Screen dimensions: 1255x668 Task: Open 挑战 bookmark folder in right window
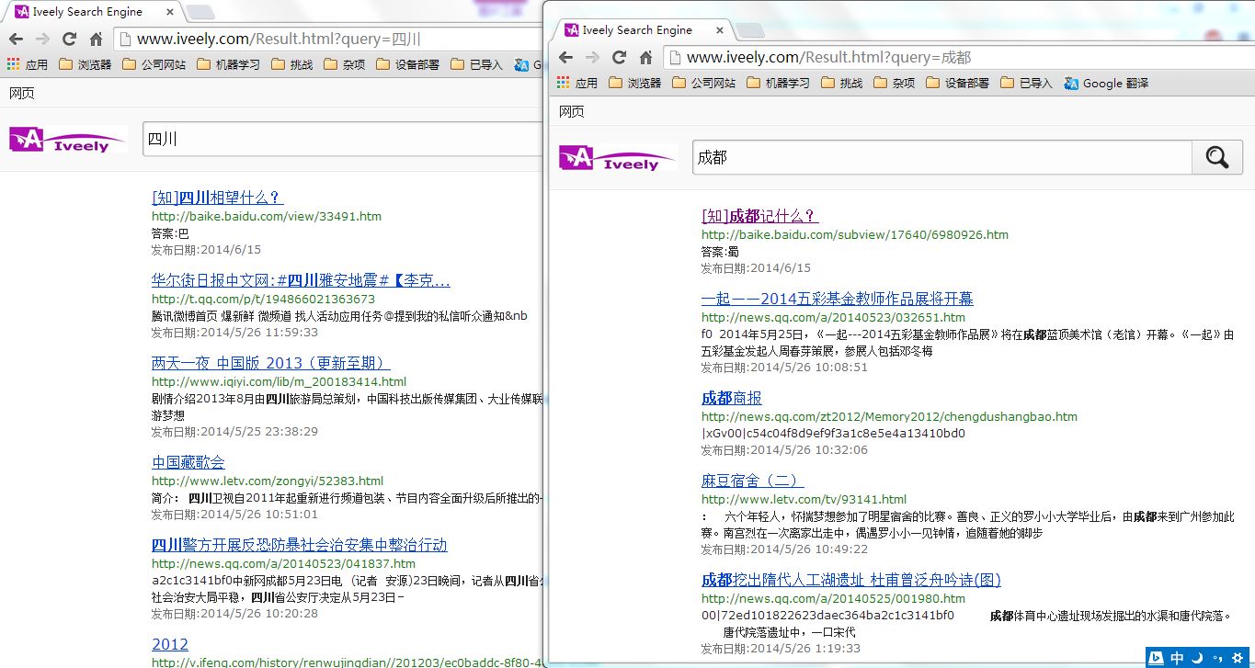click(841, 83)
